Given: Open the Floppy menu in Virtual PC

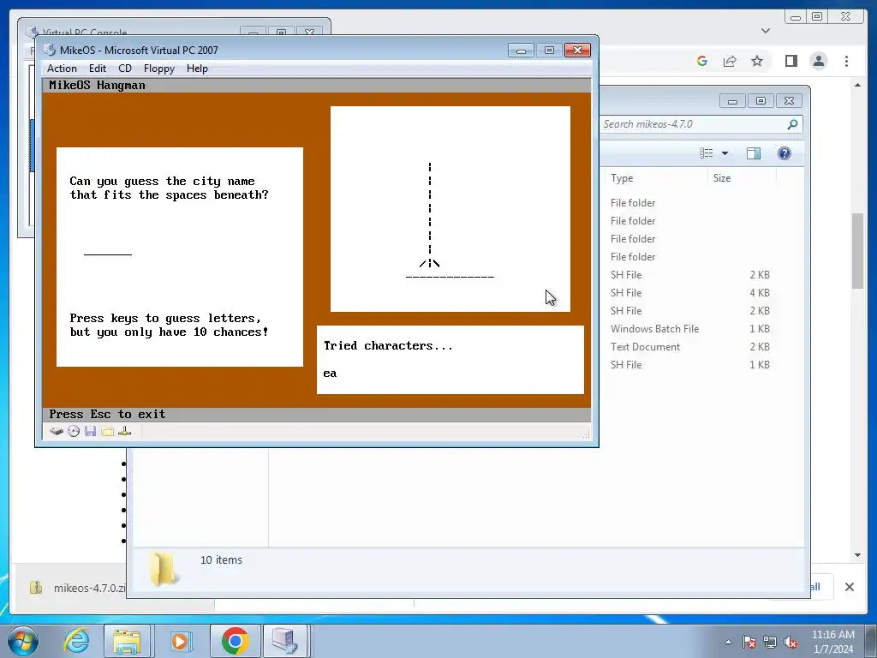Looking at the screenshot, I should 158,69.
